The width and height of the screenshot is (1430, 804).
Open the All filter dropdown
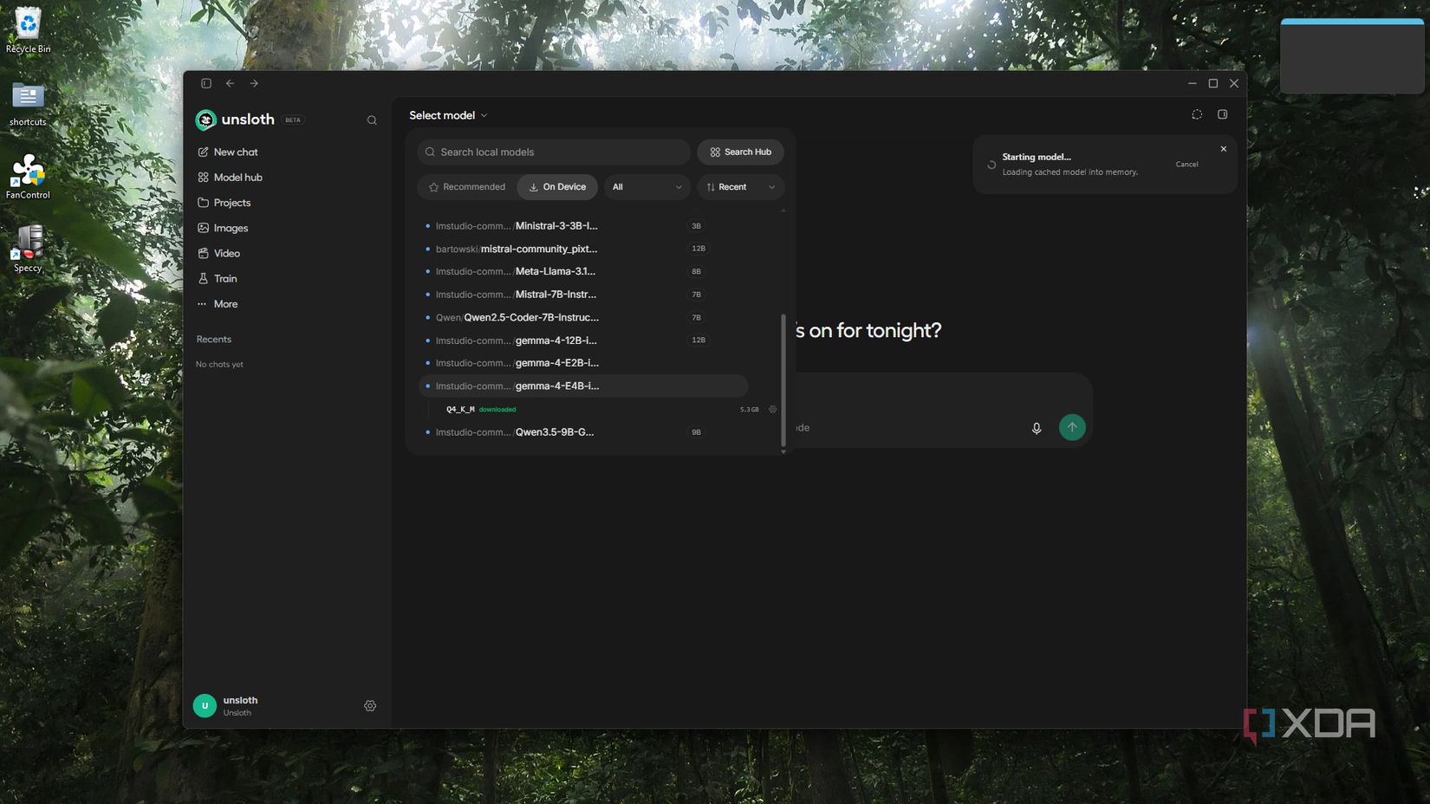click(647, 187)
